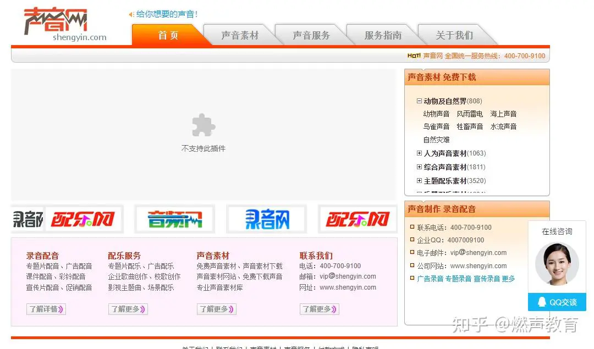594x349 pixels.
Task: Click 专题片配音、广告配音 line
Action: pos(59,266)
